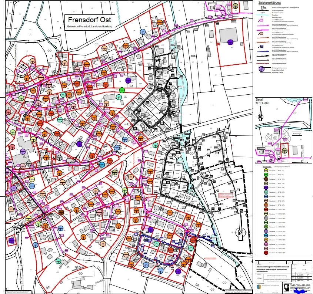
Task: Click the "Zeichenerklärung:" legend heading
Action: 270,3
